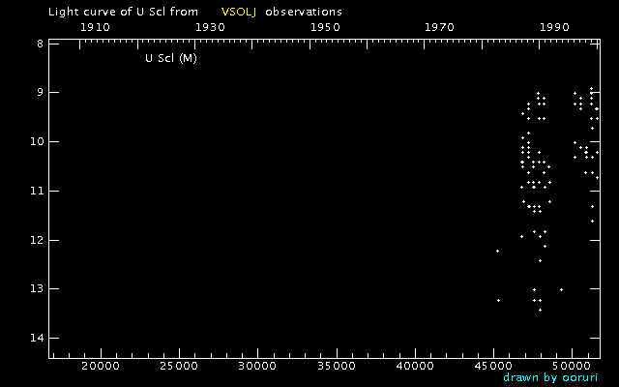The width and height of the screenshot is (619, 387).
Task: Click magnitude 8 label on the y-axis
Action: (39, 44)
